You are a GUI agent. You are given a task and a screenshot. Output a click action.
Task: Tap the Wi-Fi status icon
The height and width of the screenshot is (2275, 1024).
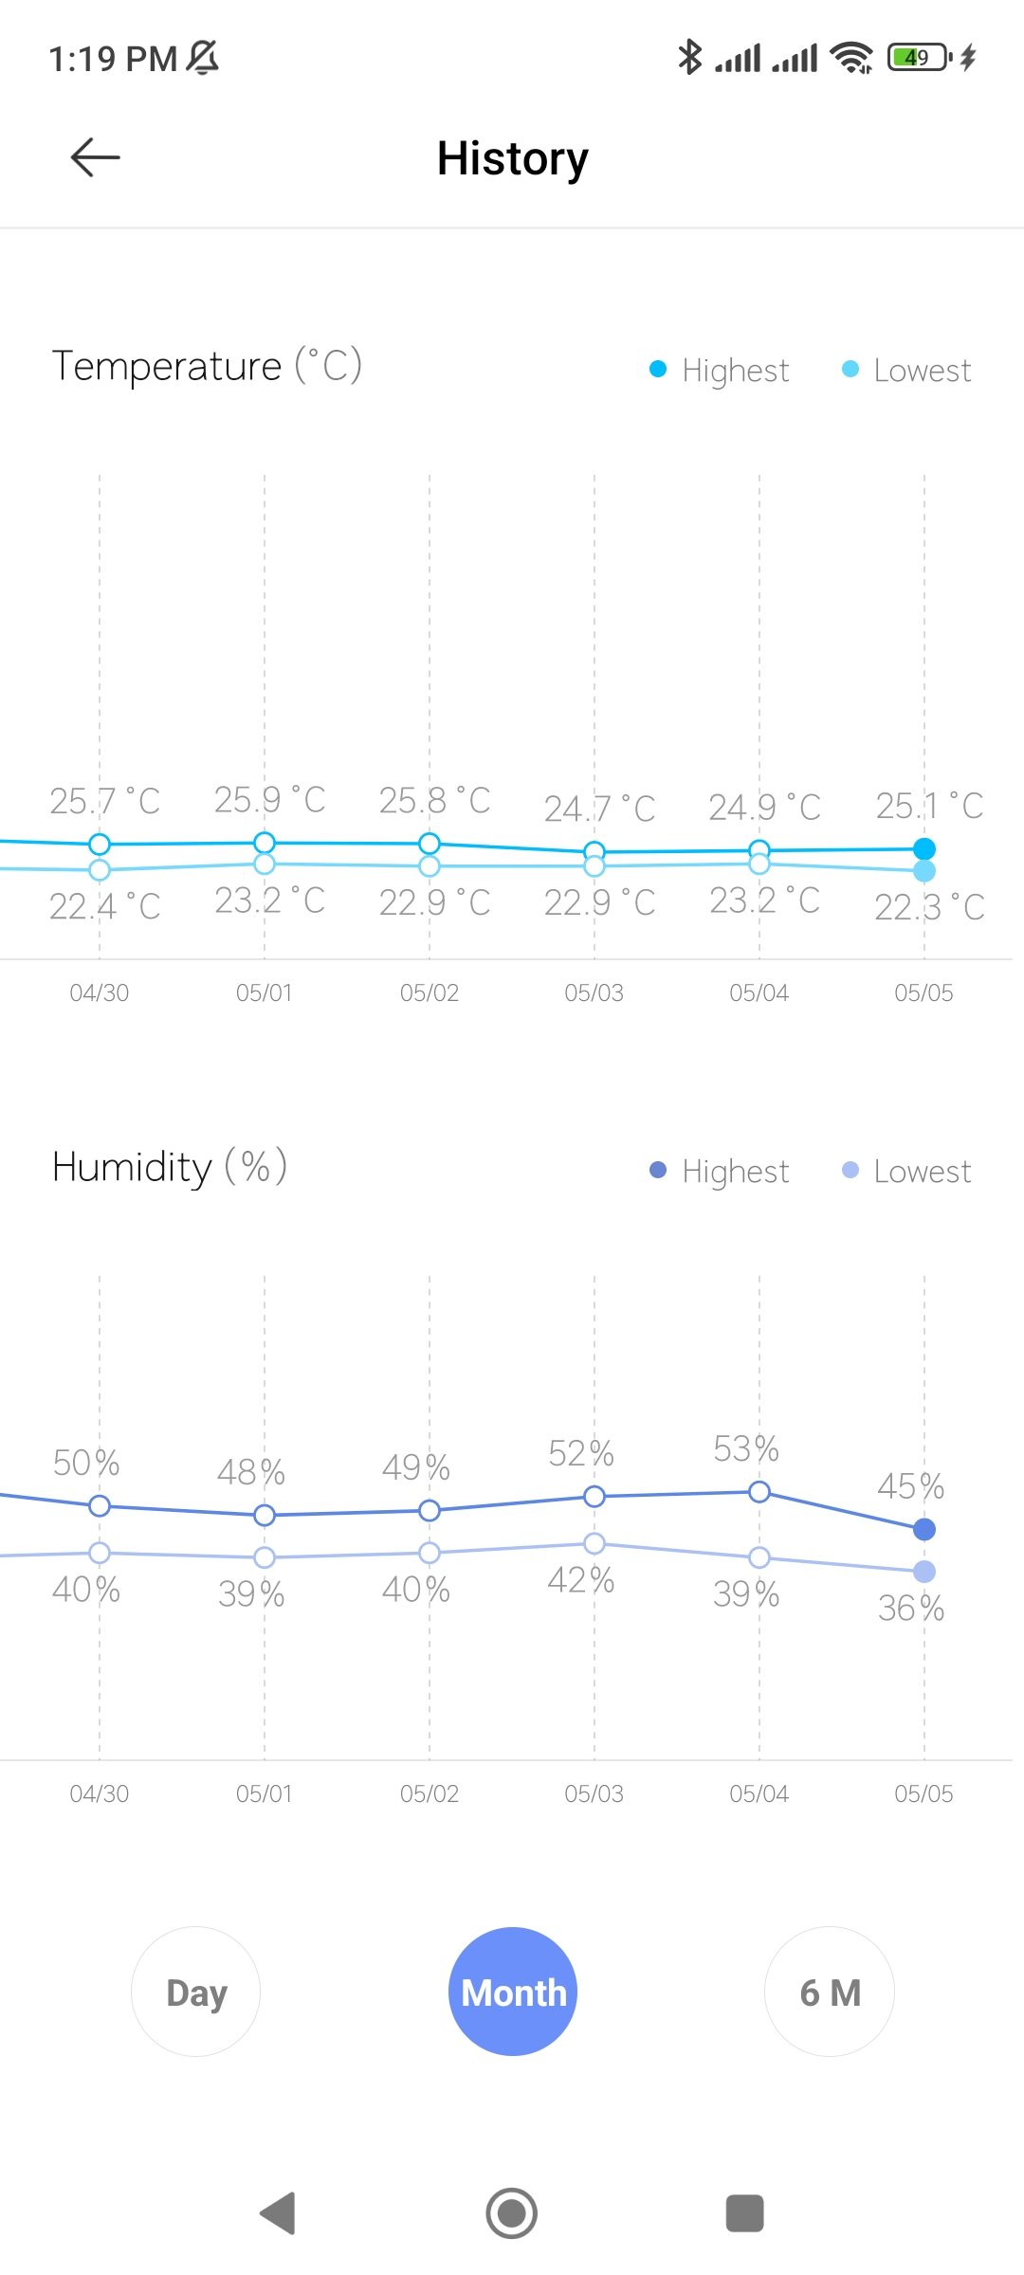click(x=850, y=58)
